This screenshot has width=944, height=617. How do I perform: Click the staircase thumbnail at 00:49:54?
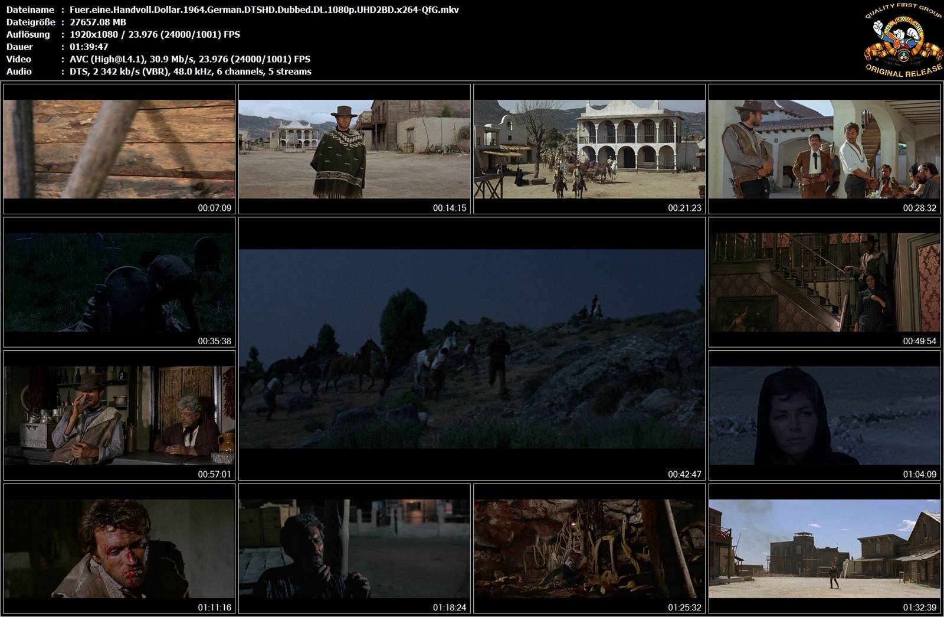coord(824,282)
